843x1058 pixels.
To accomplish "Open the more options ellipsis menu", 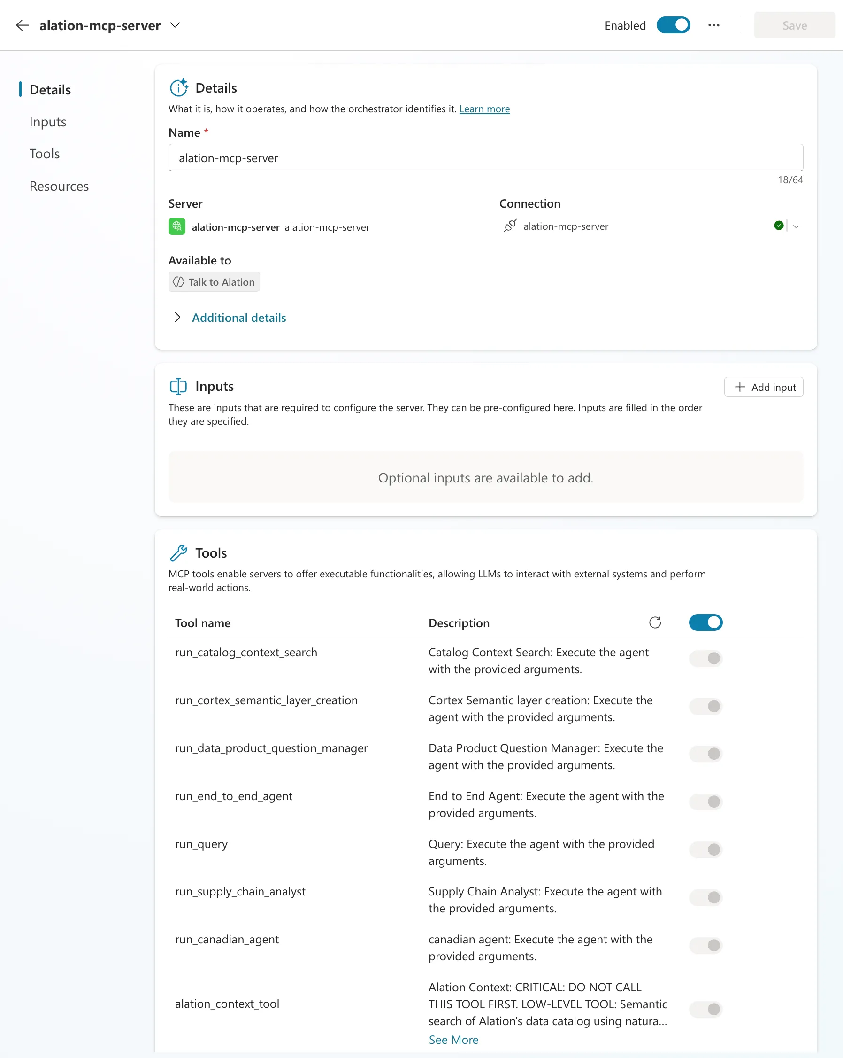I will pos(713,25).
